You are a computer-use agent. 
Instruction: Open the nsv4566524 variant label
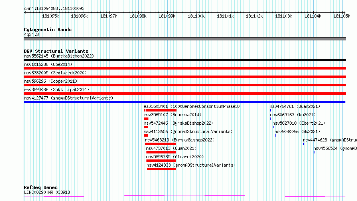(x=335, y=148)
